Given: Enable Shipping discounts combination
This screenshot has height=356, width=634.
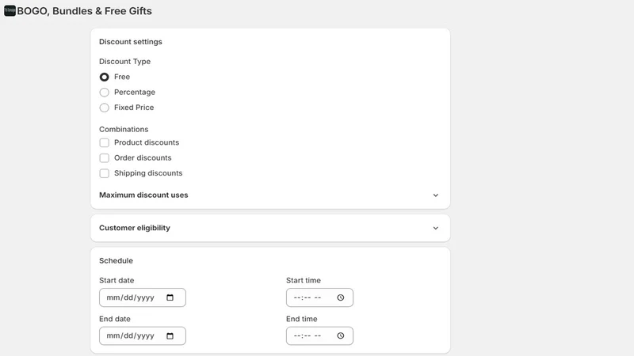Looking at the screenshot, I should coord(105,173).
